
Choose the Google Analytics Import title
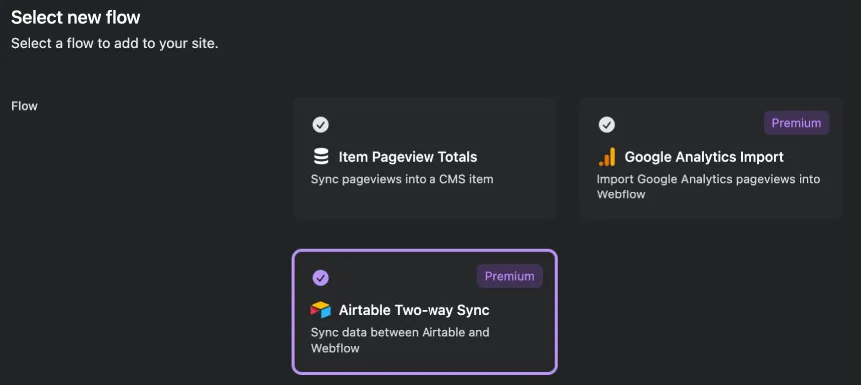[x=704, y=157]
